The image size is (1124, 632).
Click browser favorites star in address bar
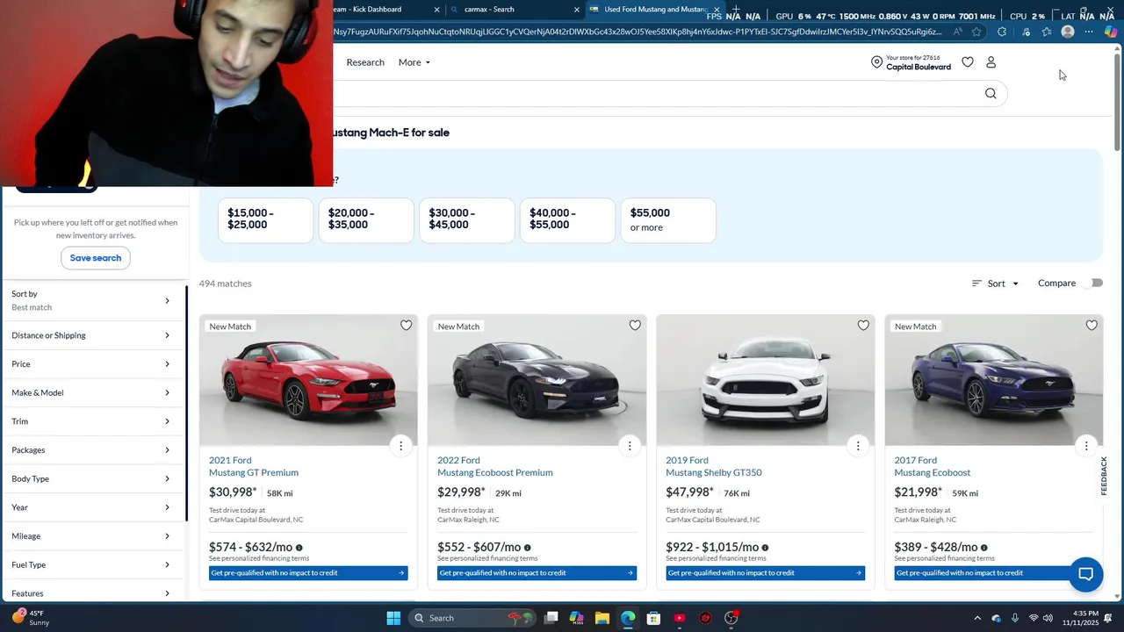976,32
